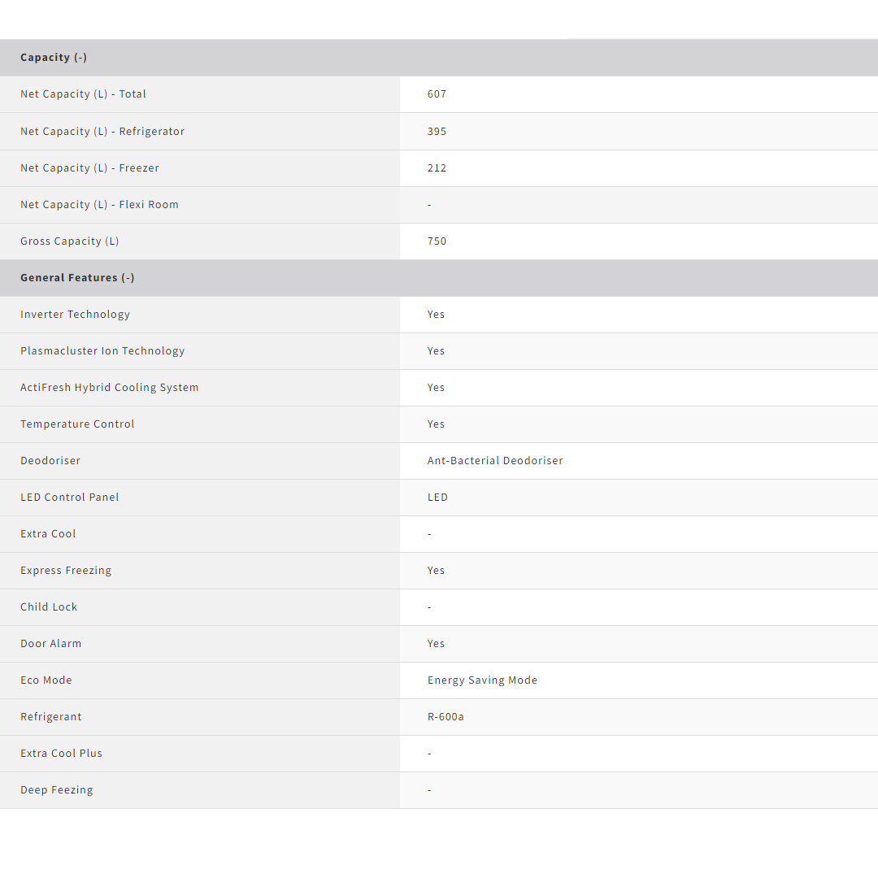Select the Energy Saving Mode value text

click(482, 680)
